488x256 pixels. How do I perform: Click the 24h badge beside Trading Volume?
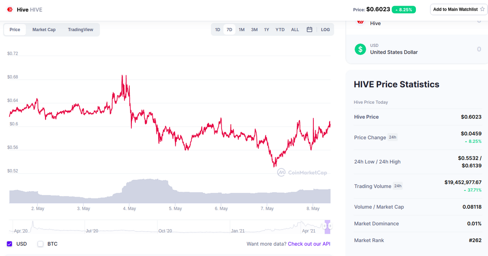[x=398, y=186]
